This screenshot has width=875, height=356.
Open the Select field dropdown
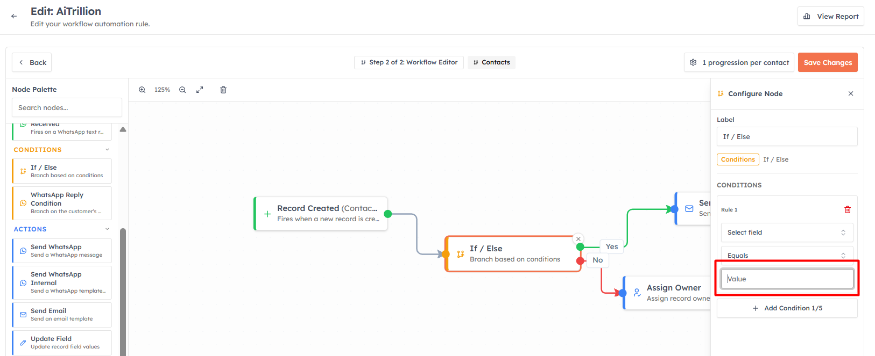787,233
